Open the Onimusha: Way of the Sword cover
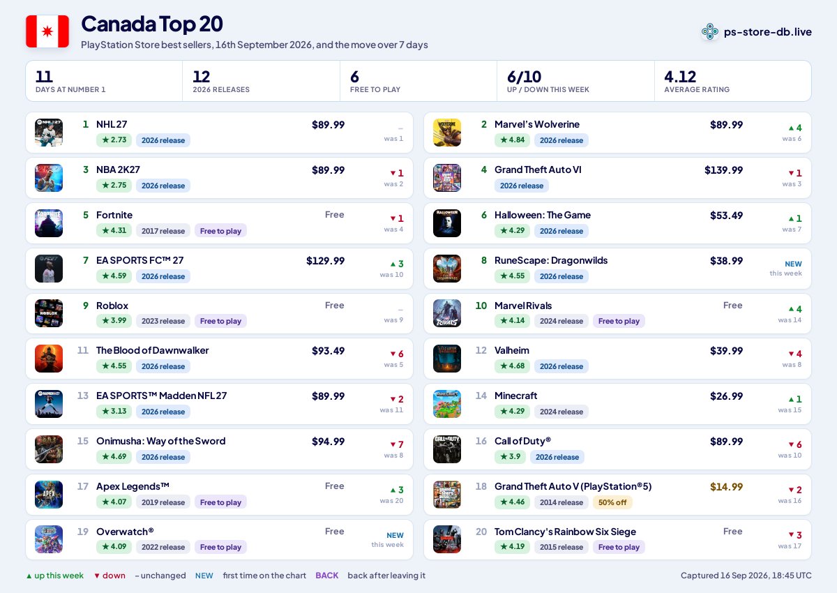 click(49, 449)
